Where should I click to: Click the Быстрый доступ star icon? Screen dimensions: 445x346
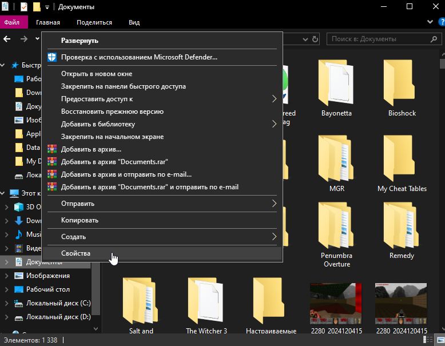(15, 65)
